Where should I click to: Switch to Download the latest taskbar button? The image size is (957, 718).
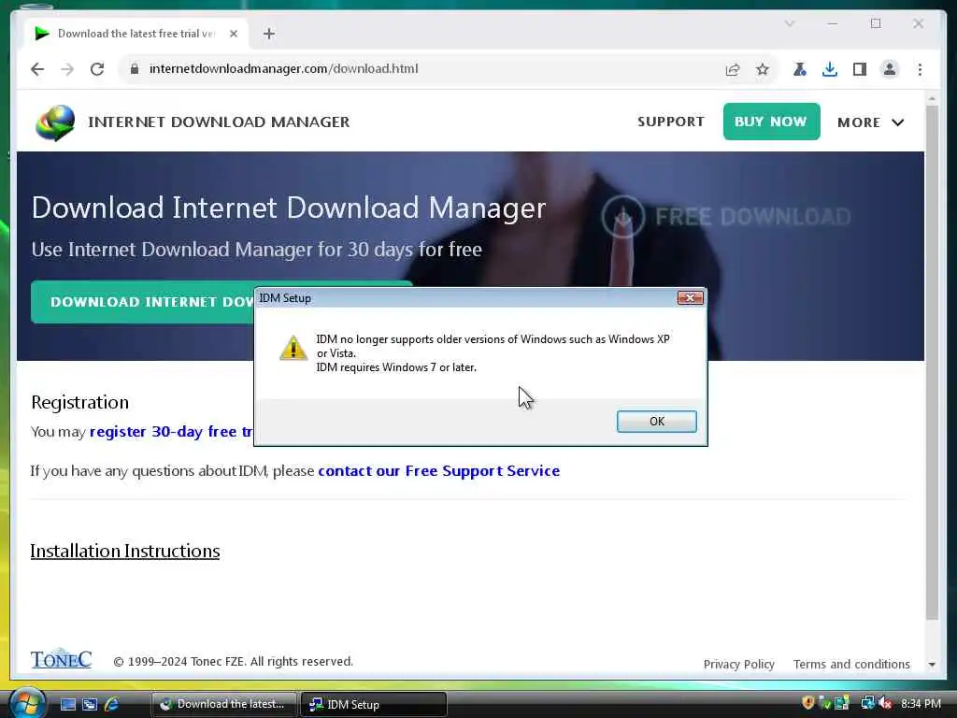pyautogui.click(x=223, y=704)
